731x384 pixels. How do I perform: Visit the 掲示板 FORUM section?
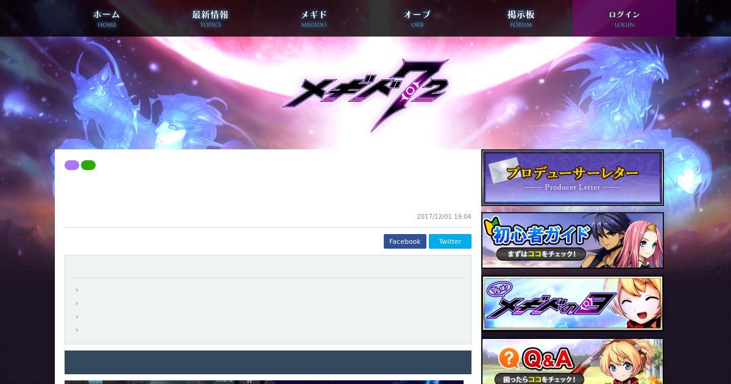pos(521,18)
